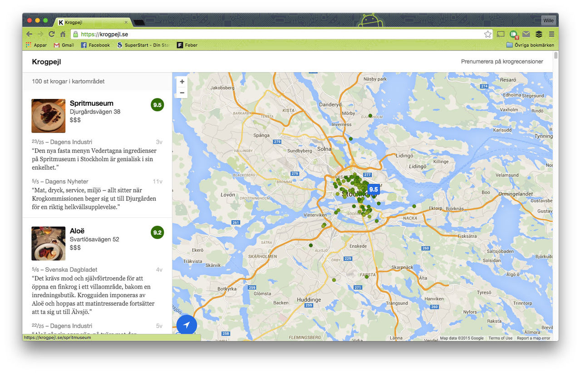Open the Aloë restaurant title
The image size is (581, 373).
[77, 231]
